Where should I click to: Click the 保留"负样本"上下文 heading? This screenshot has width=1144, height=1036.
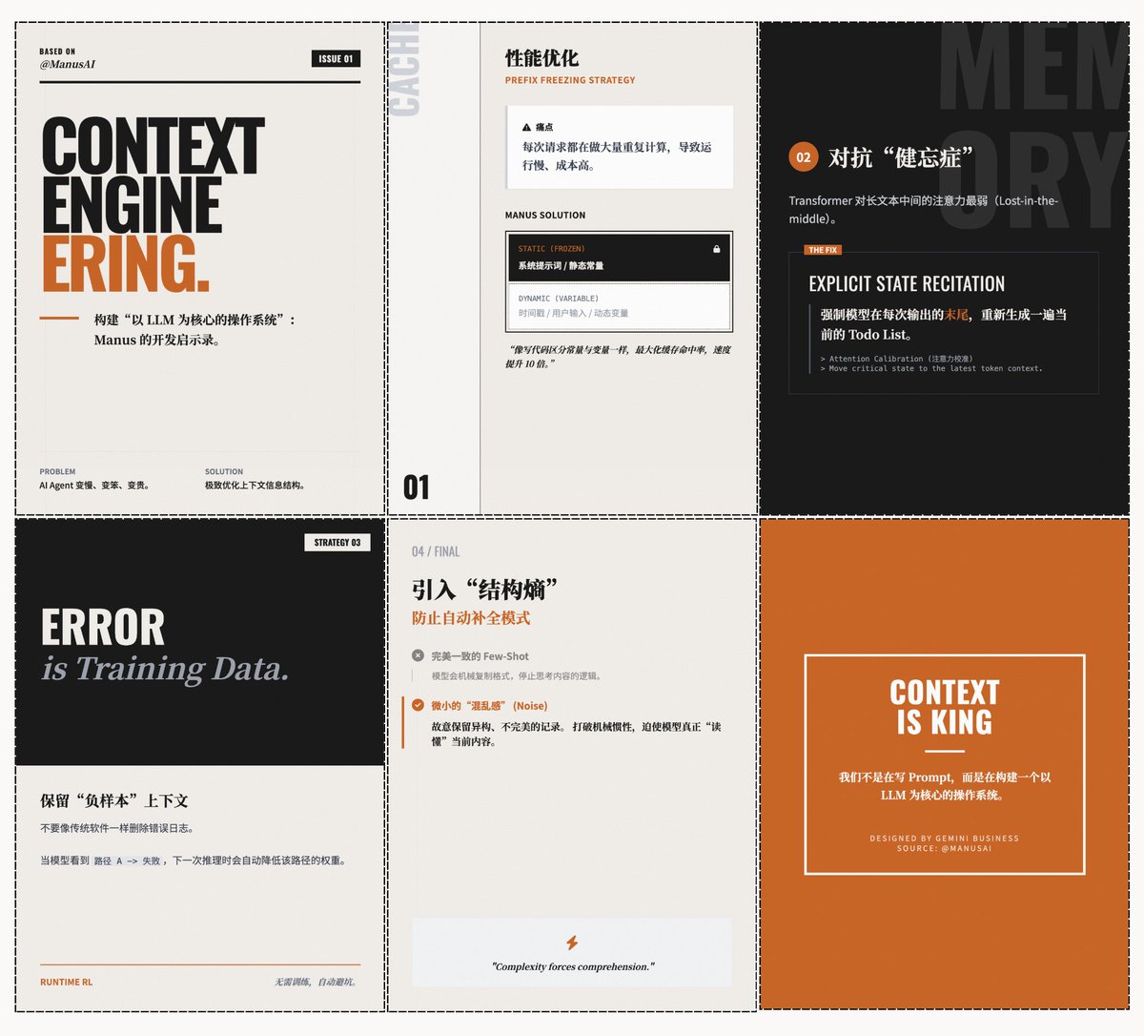tap(113, 800)
